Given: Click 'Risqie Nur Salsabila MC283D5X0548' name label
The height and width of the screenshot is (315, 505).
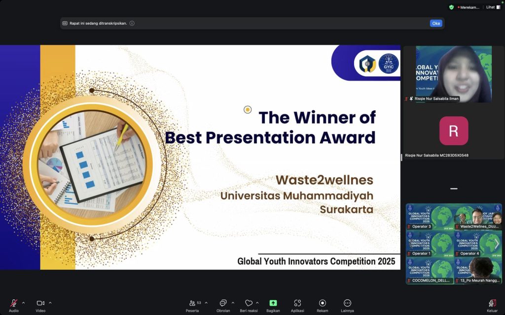Looking at the screenshot, I should coord(437,155).
